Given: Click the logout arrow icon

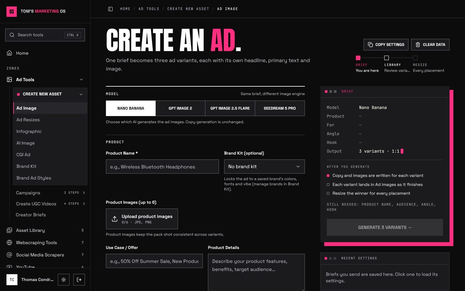Looking at the screenshot, I should click(x=79, y=280).
